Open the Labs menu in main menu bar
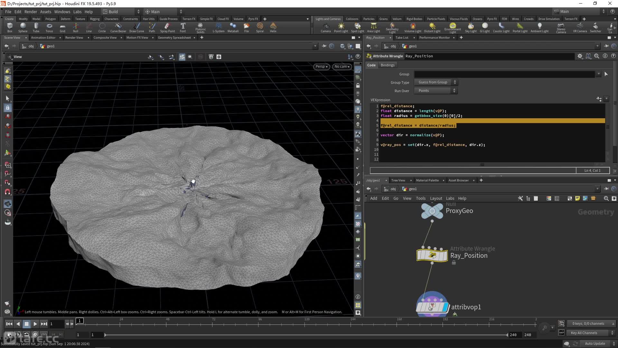 (x=77, y=12)
